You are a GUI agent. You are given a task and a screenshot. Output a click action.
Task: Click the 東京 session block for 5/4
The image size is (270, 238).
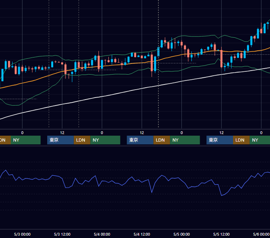click(140, 140)
